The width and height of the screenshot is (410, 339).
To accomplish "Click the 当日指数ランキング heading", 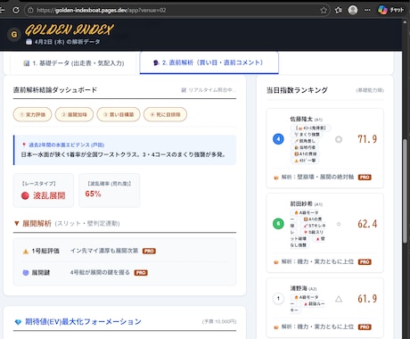I will pyautogui.click(x=297, y=90).
